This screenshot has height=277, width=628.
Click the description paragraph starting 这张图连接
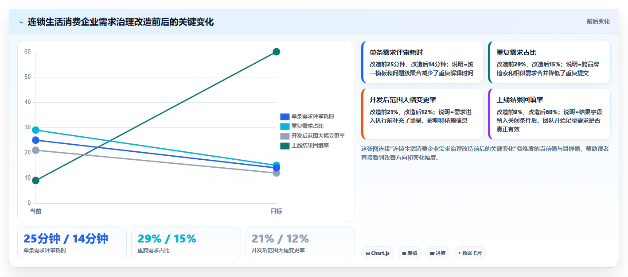485,153
